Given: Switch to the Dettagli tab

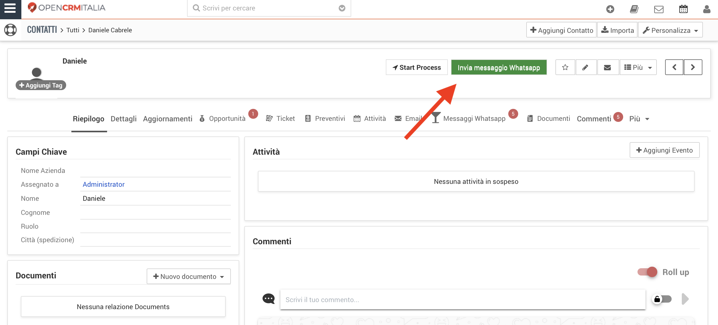Looking at the screenshot, I should tap(123, 119).
